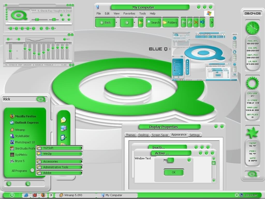Click the My Computer icon in start menu side panel

pos(64,129)
